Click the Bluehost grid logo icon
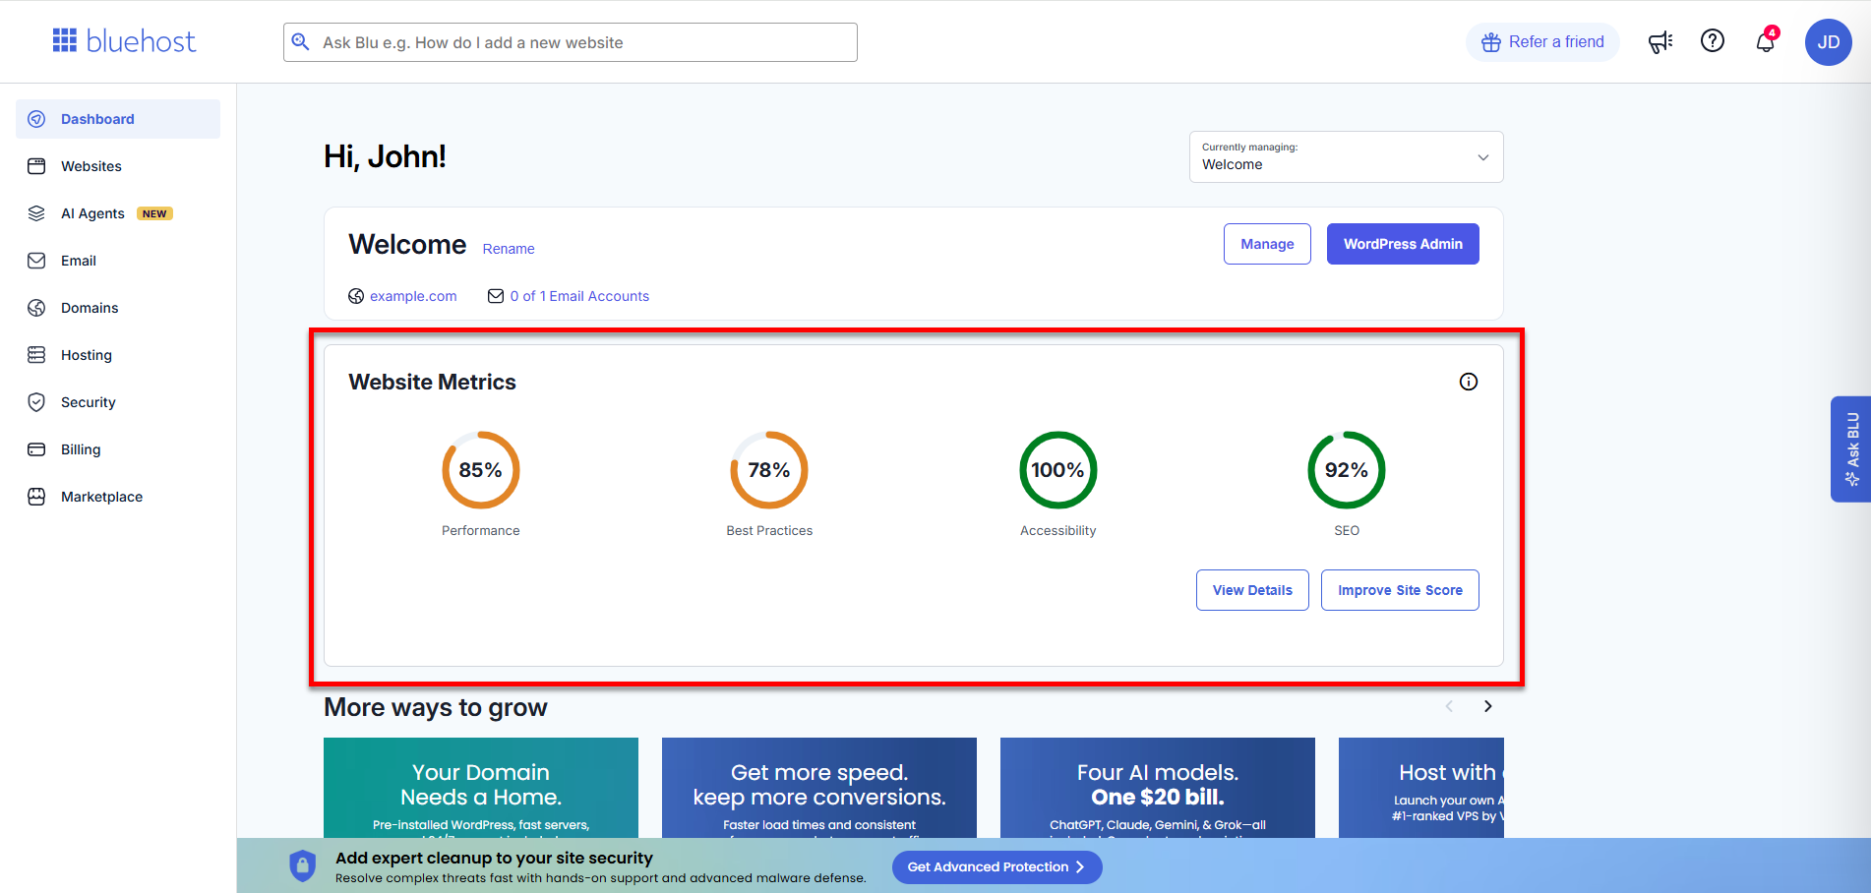This screenshot has height=893, width=1871. pos(65,40)
